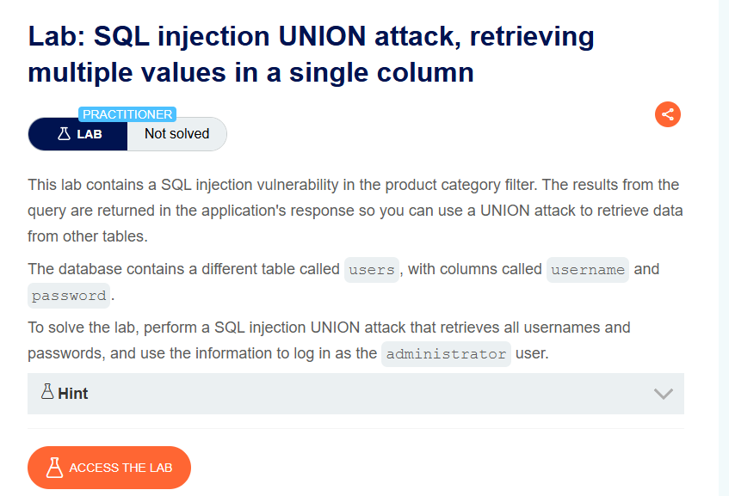Open the Hint section label

(x=73, y=394)
